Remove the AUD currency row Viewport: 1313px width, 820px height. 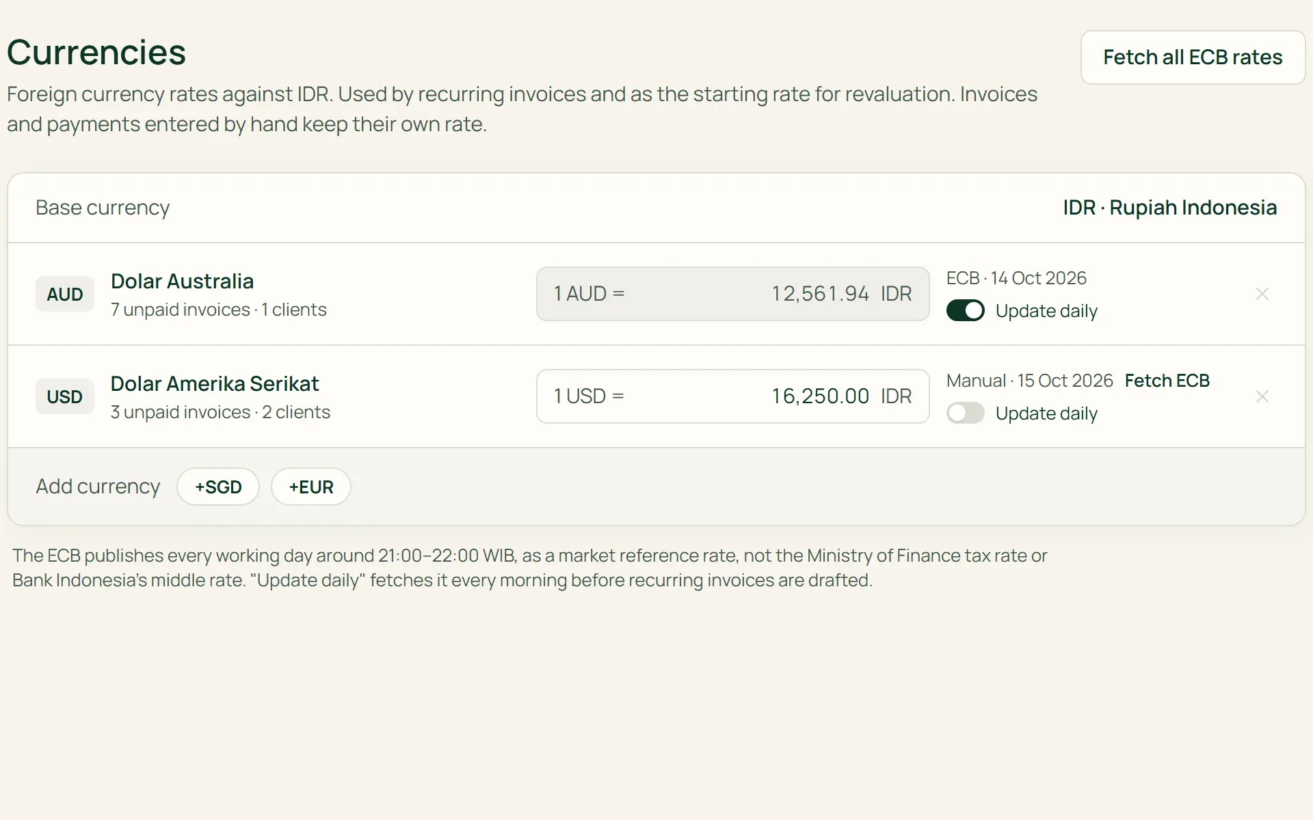[x=1262, y=294]
